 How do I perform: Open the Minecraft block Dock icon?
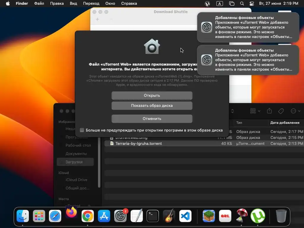click(x=209, y=216)
